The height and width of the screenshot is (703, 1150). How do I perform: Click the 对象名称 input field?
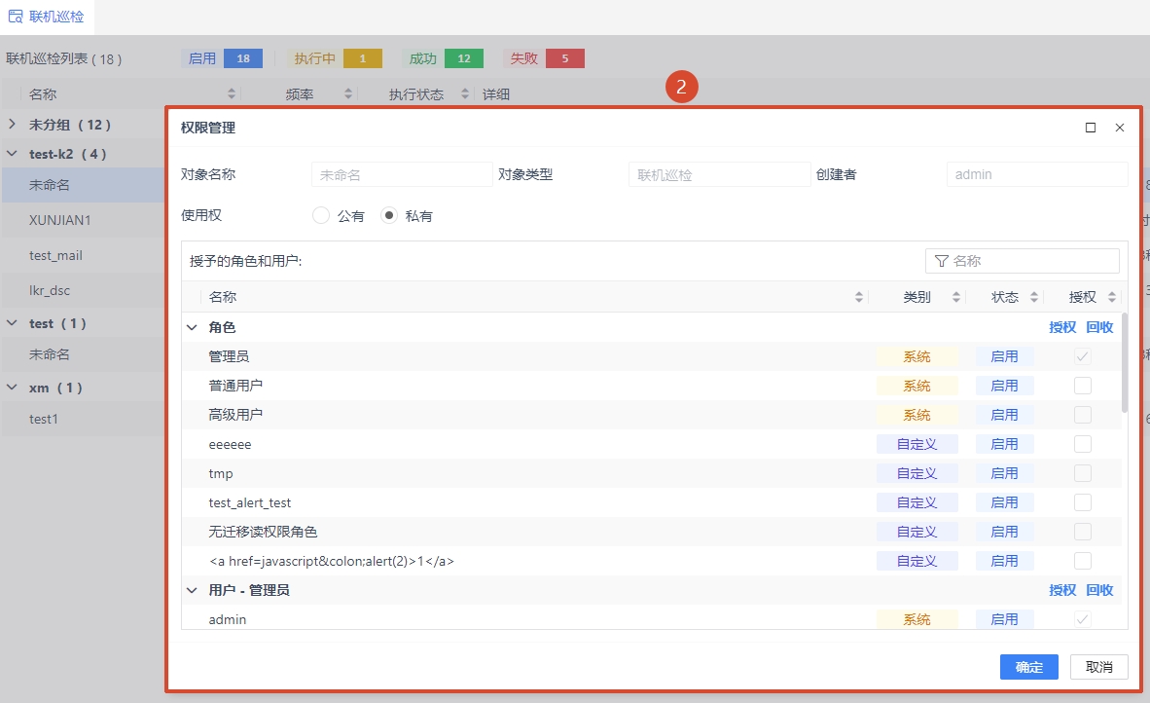click(x=402, y=174)
